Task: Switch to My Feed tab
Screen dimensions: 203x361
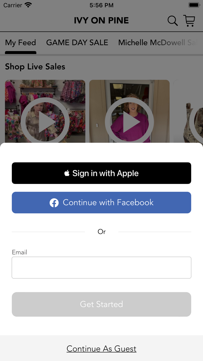Action: pos(21,43)
